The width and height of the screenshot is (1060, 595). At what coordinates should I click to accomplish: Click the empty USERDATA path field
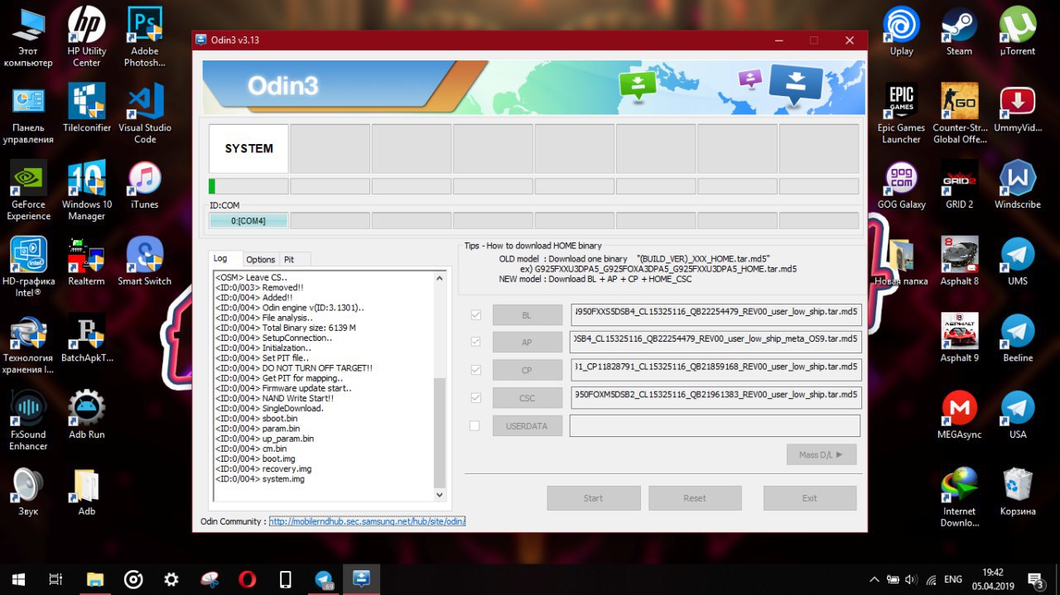tap(715, 426)
